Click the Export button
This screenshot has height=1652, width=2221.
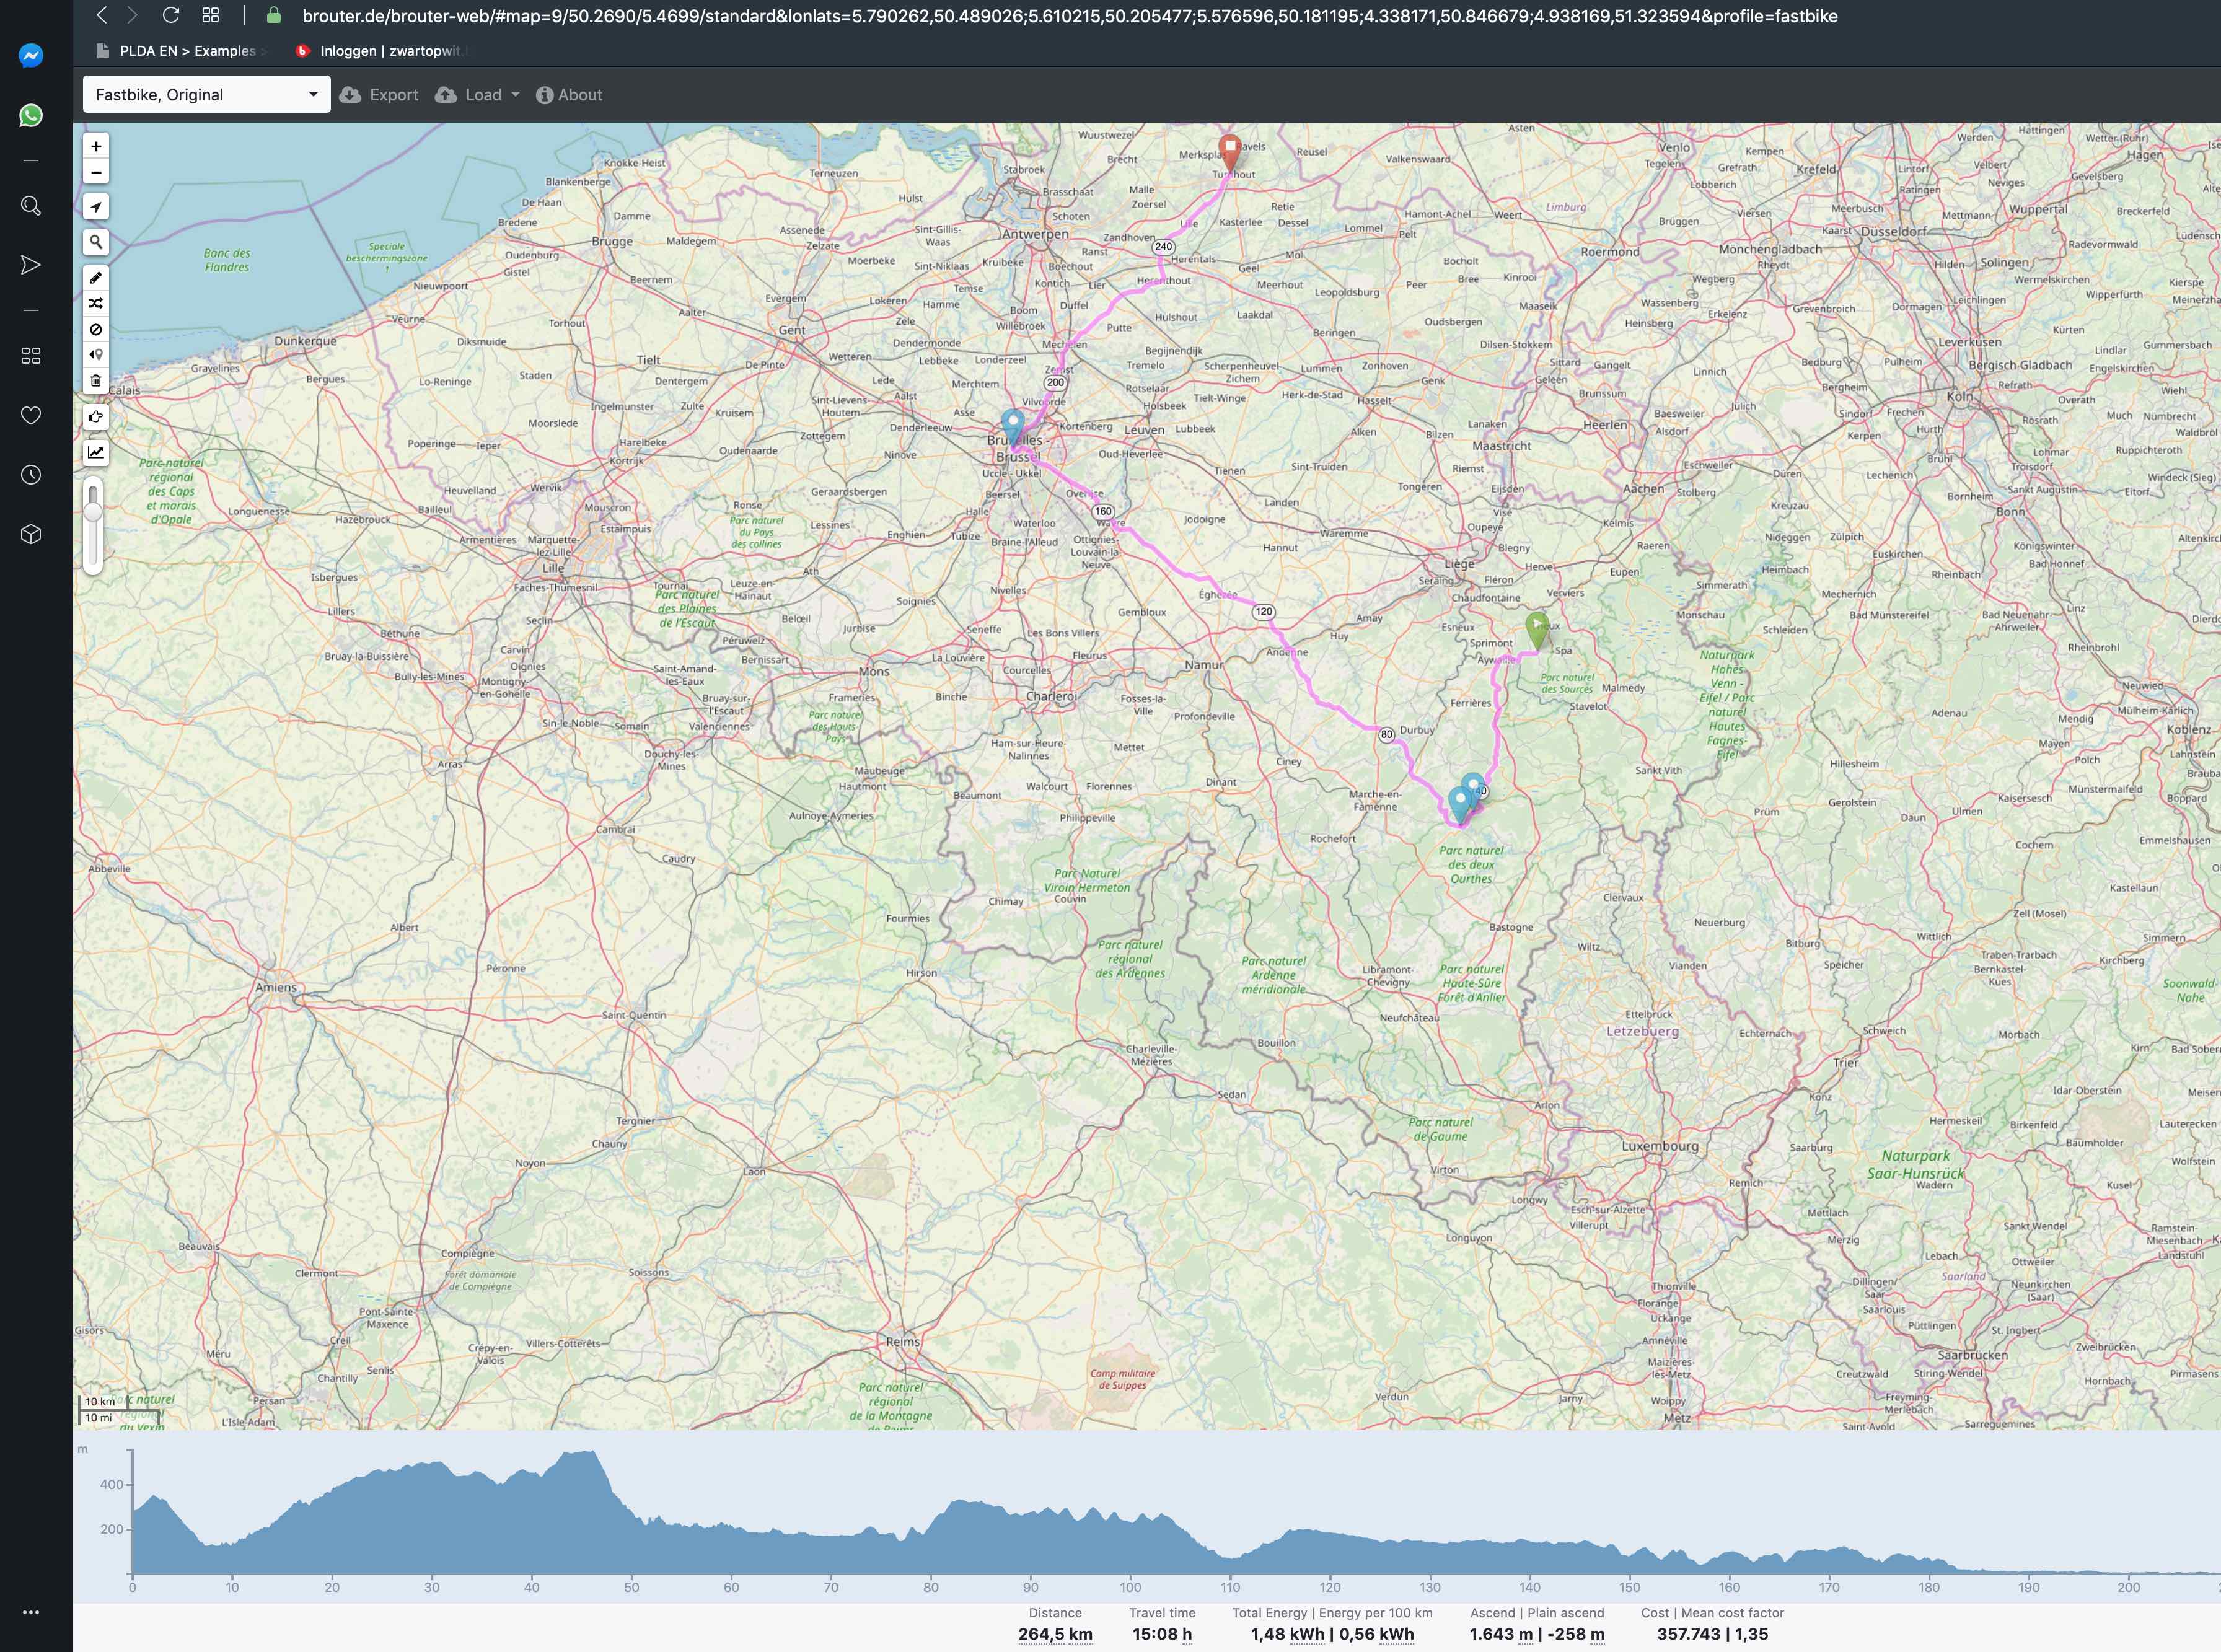tap(379, 95)
